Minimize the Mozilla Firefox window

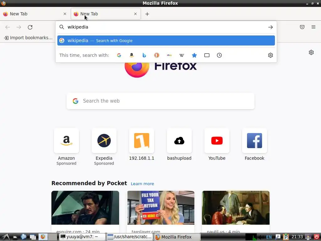[x=307, y=3]
